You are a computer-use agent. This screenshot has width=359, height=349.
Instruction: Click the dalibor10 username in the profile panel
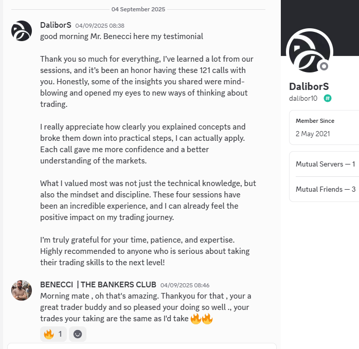(303, 98)
